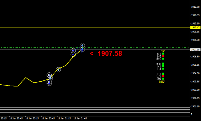Click the '19 Jan 01:15' time label
201x121 pixels.
coord(64,118)
